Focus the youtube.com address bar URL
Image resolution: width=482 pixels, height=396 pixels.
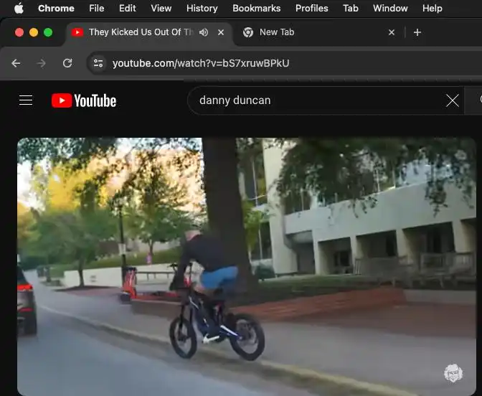[x=201, y=63]
